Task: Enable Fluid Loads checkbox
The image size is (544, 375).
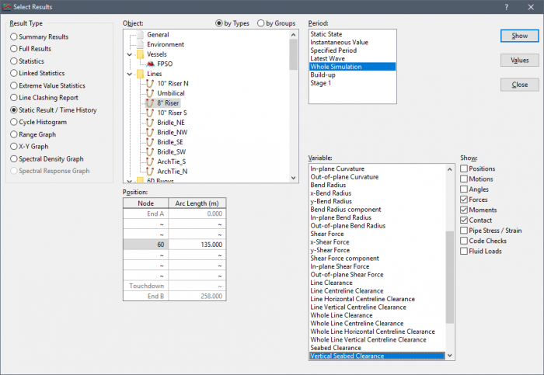Action: point(464,251)
